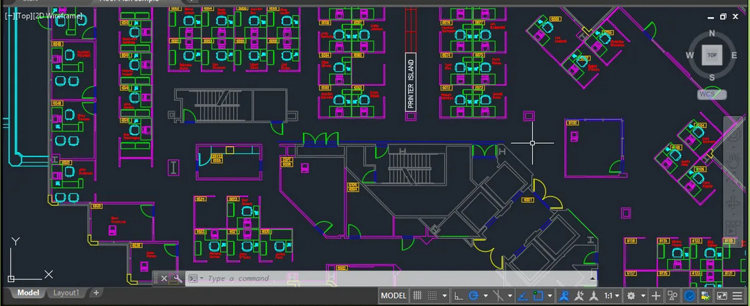Click the object snap tracking icon
Screen dimensions: 750x306
(x=522, y=296)
